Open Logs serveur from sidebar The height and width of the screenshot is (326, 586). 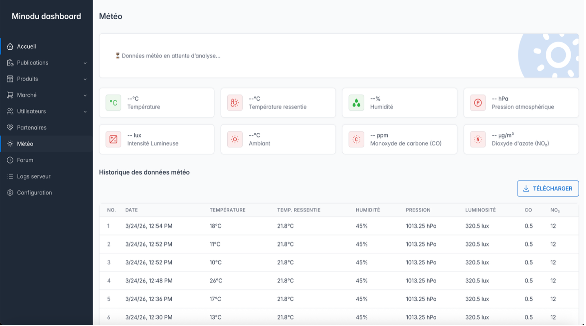coord(47,176)
